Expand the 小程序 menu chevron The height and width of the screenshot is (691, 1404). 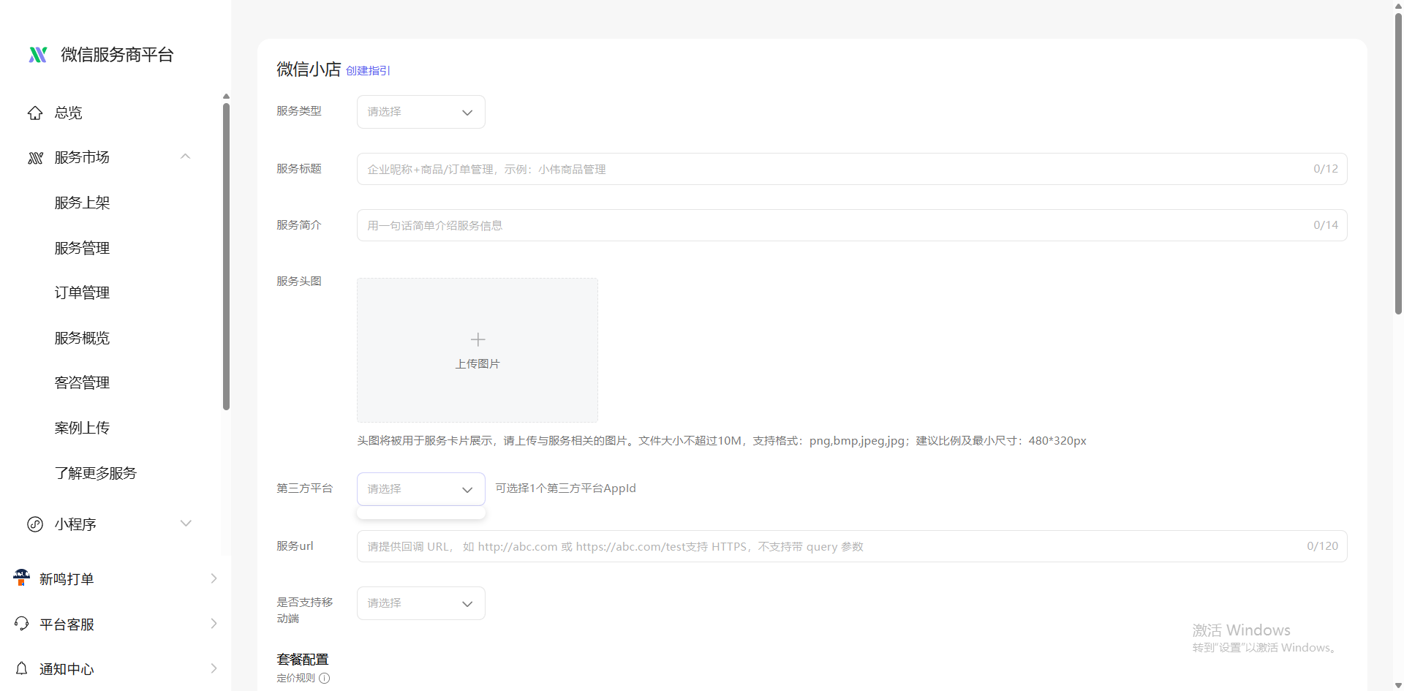(186, 524)
